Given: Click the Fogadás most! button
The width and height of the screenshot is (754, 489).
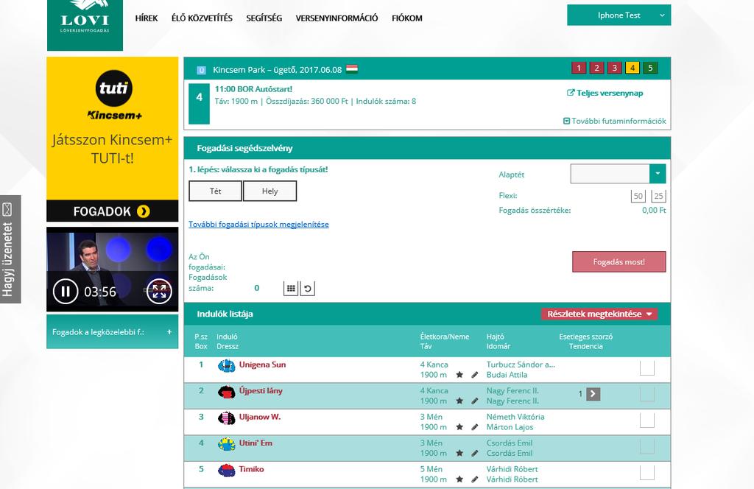Looking at the screenshot, I should 619,261.
